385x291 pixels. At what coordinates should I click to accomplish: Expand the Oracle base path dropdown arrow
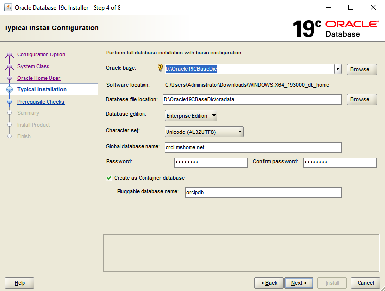(x=338, y=69)
